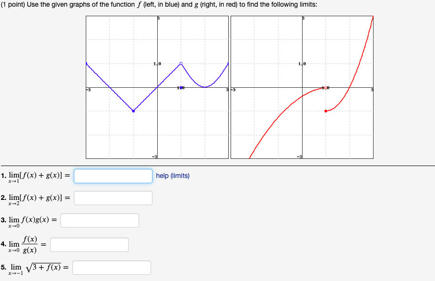The image size is (435, 281).
Task: Click the answer box for limit problem 5
Action: coord(111,267)
